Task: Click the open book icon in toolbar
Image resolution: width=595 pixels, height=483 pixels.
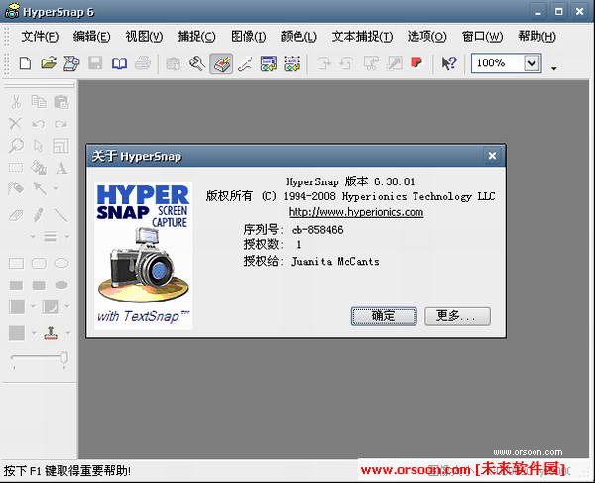Action: (x=119, y=63)
